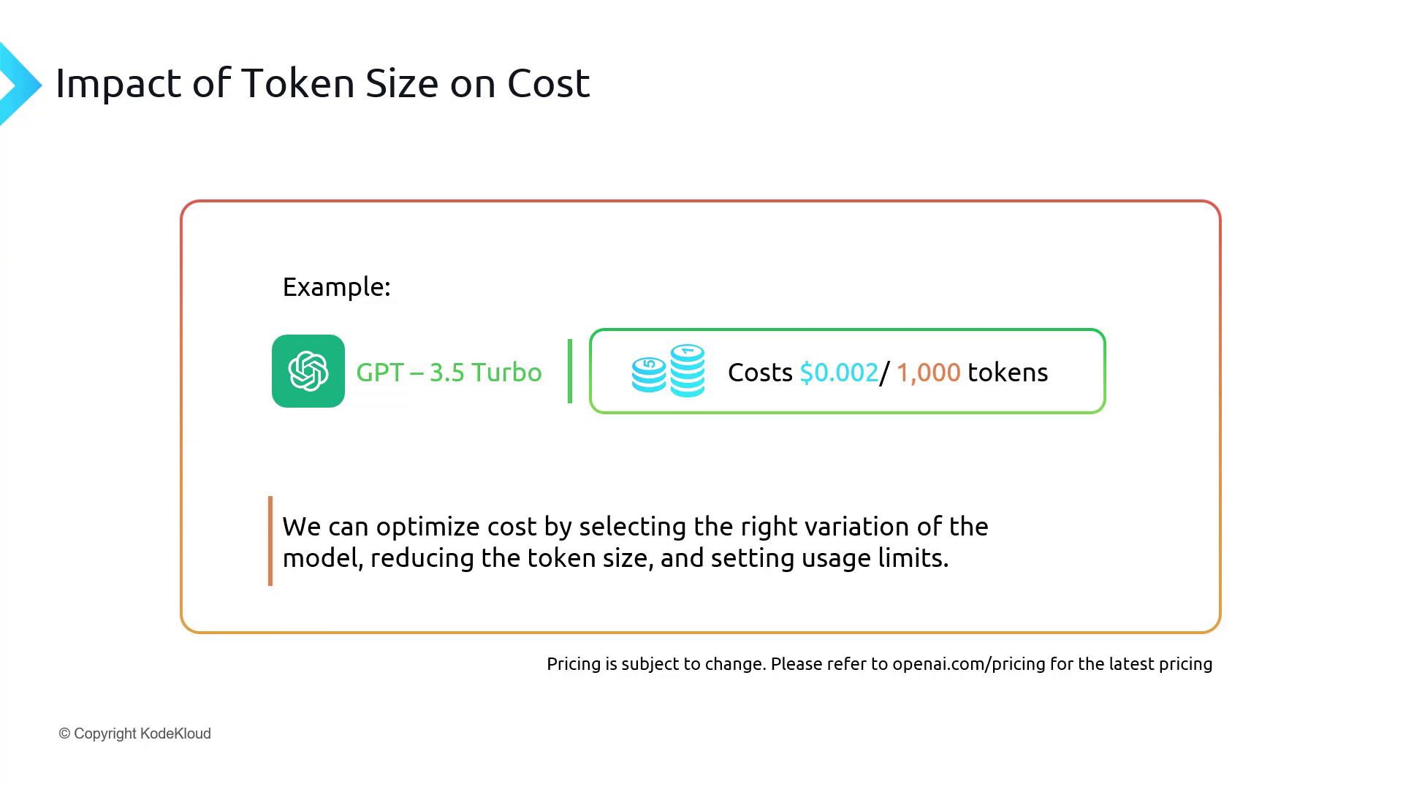
Task: Click the tall coin stack marked 1
Action: click(688, 370)
